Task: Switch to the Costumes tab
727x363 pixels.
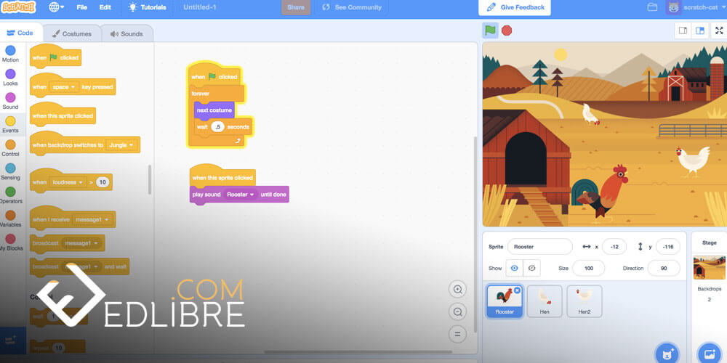Action: click(71, 34)
